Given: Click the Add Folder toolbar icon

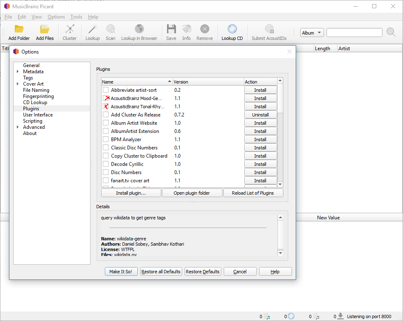Looking at the screenshot, I should click(19, 29).
